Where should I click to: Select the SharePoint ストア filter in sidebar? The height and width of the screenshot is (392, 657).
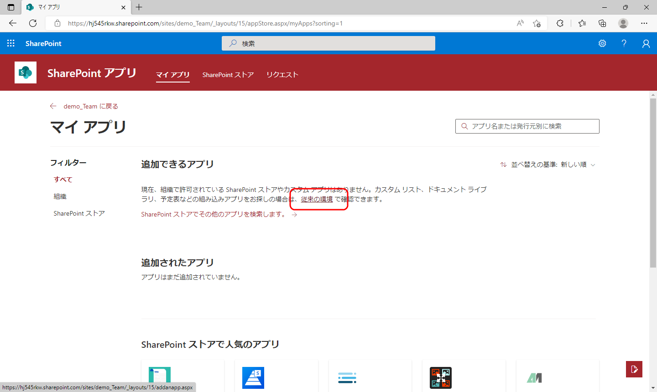(x=79, y=213)
